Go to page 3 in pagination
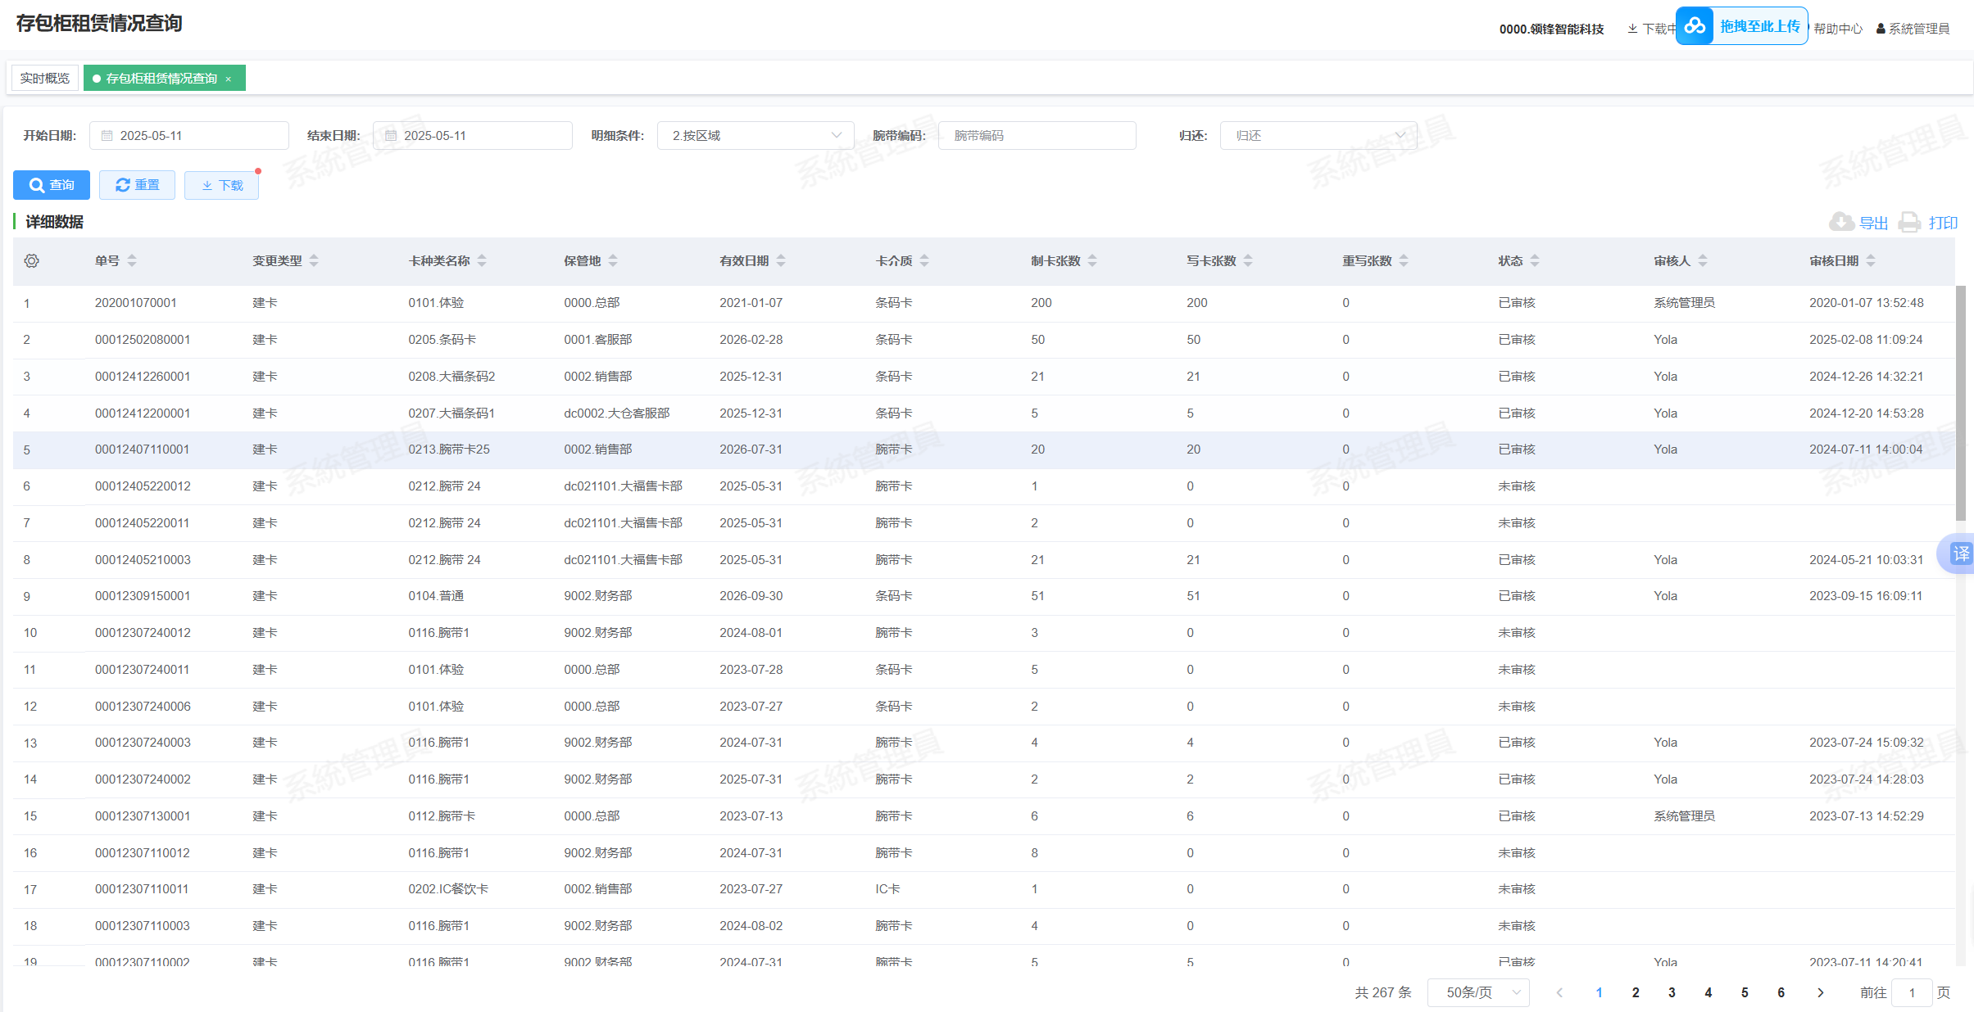1974x1012 pixels. (x=1672, y=992)
